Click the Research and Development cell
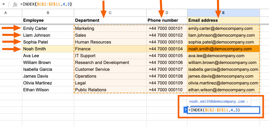The width and height of the screenshot is (269, 126). point(110,62)
